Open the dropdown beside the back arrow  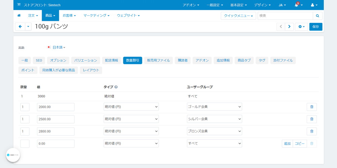pos(28,27)
